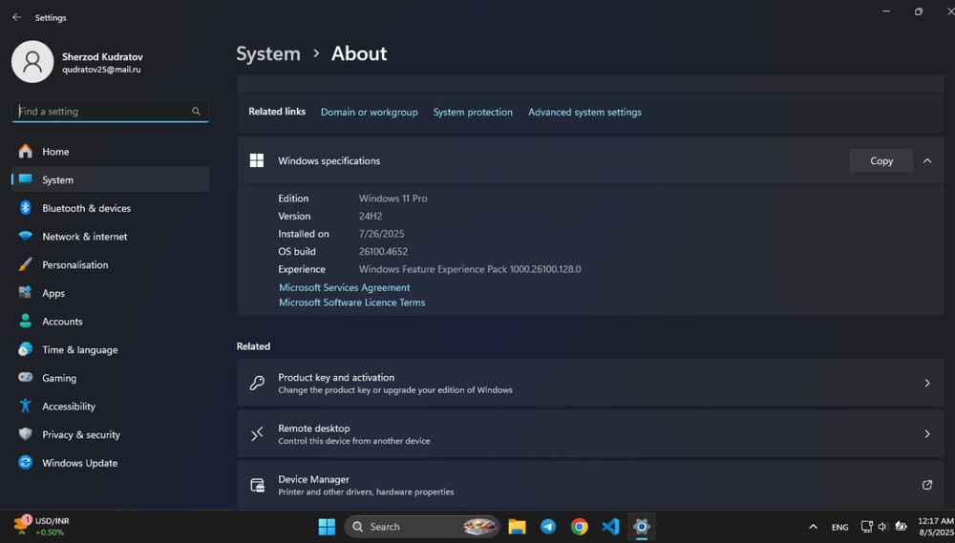Click the Windows Feature Experience Pack value
This screenshot has height=543, width=955.
470,269
